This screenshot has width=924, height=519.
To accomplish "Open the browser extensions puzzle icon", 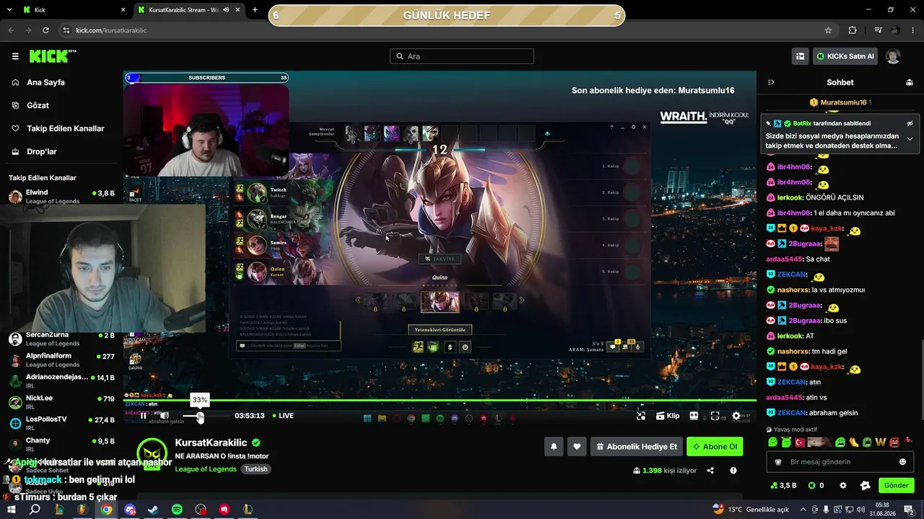I will 853,30.
